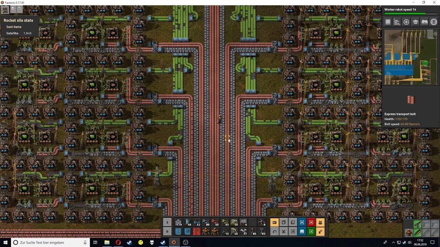Pick the green stack inserter with count 93

(x=225, y=222)
